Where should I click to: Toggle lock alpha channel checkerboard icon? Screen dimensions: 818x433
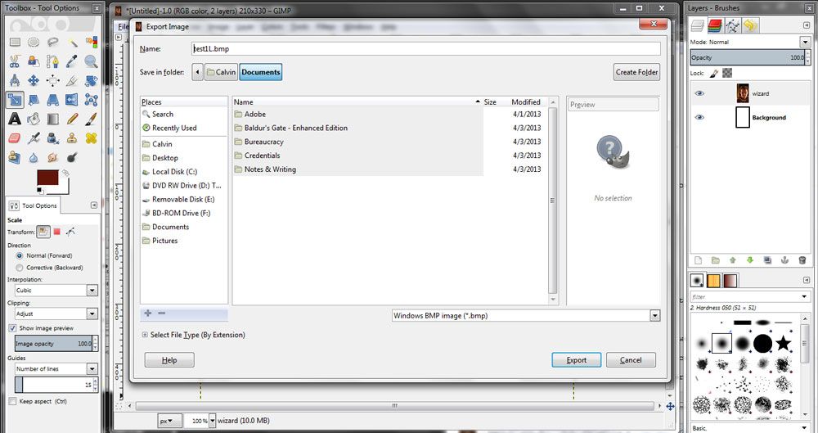[x=727, y=73]
